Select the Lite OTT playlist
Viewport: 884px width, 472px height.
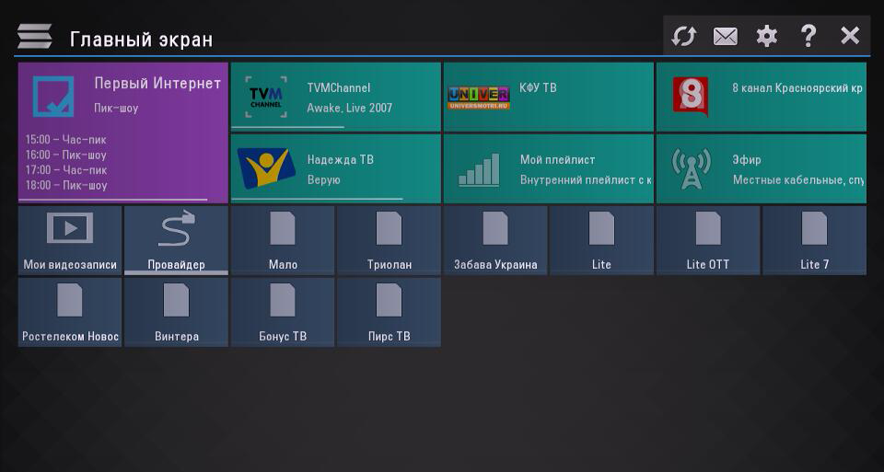(x=708, y=240)
